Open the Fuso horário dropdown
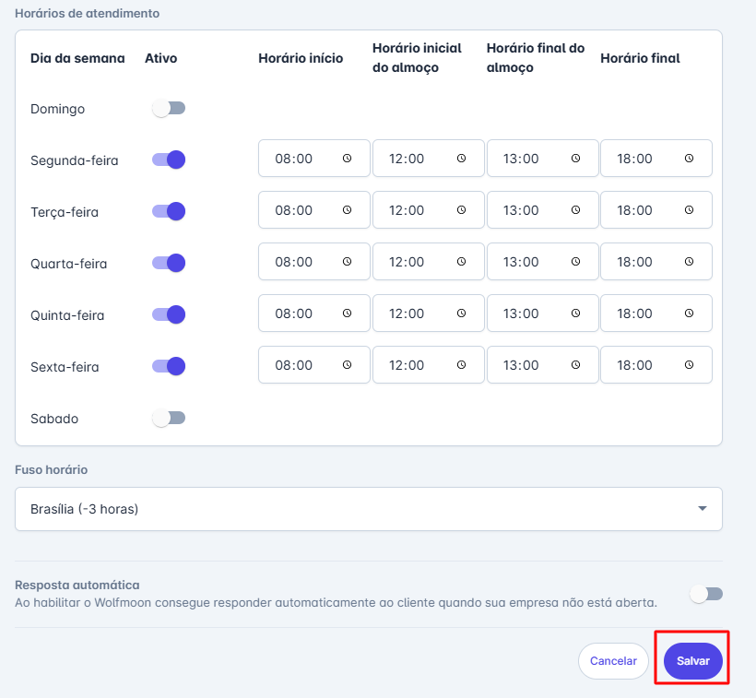This screenshot has width=756, height=698. click(368, 509)
